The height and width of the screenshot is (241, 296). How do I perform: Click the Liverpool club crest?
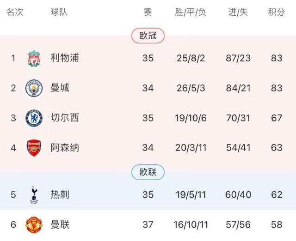(x=34, y=58)
